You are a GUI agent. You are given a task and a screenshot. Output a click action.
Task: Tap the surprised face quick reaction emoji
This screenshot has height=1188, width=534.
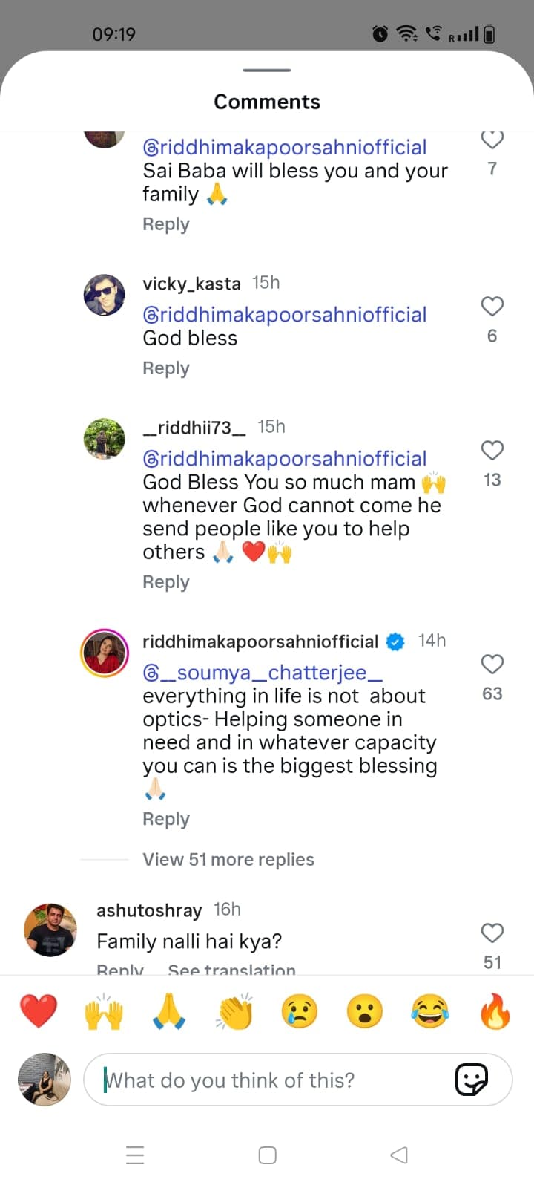point(365,1011)
